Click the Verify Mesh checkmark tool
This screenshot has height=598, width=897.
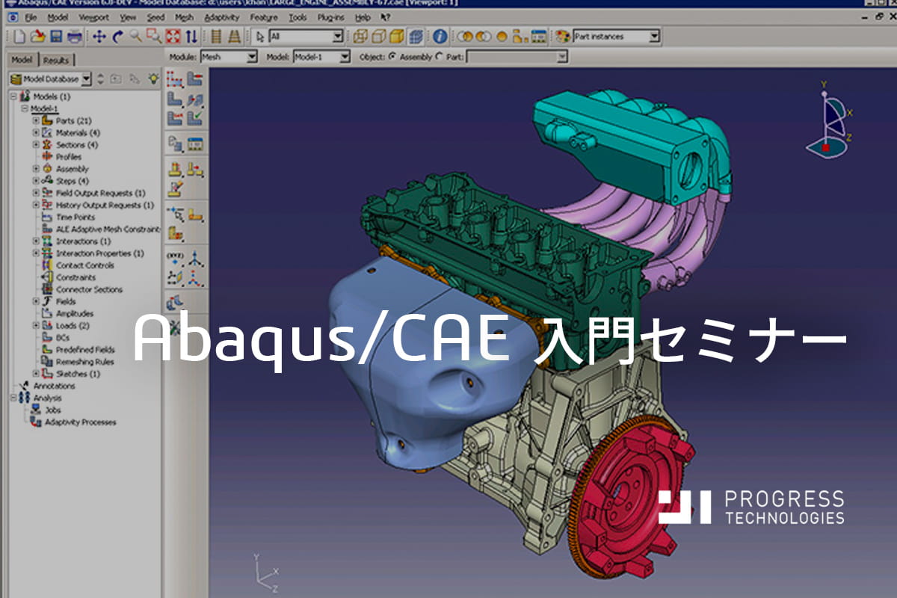(194, 118)
